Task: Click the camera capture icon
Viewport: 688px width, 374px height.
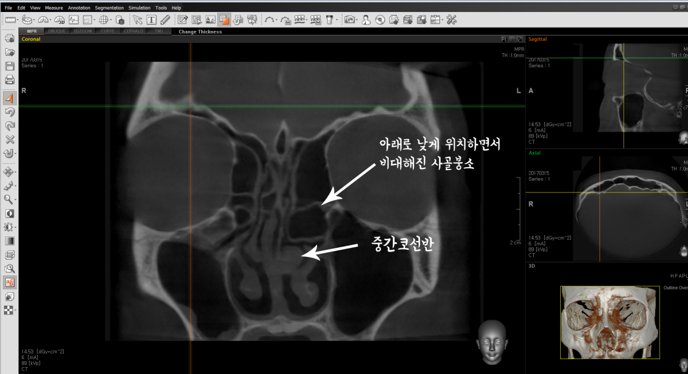Action: pyautogui.click(x=349, y=19)
